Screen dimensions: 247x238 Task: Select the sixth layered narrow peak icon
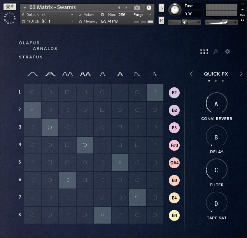click(120, 74)
